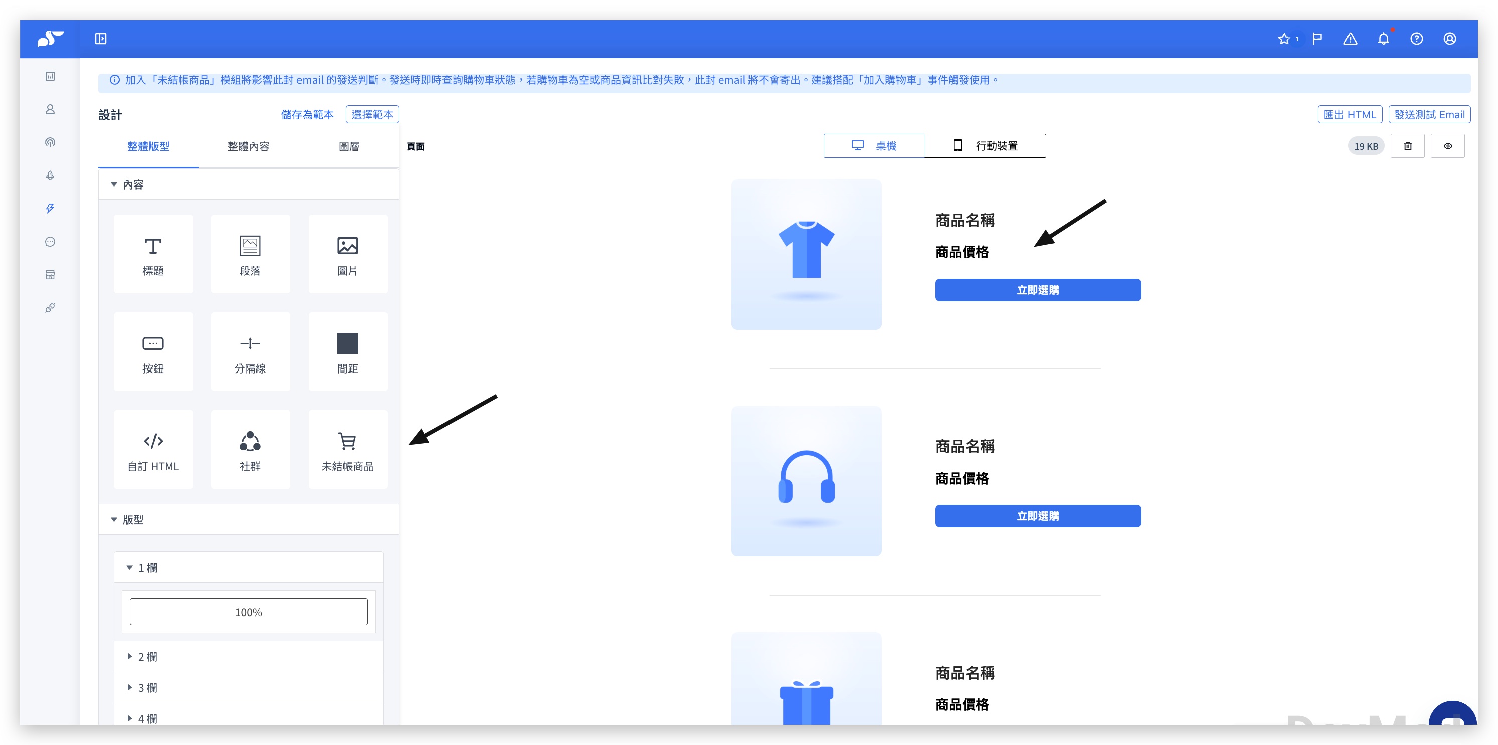Toggle preview with the eye icon
1498x745 pixels.
(x=1447, y=146)
